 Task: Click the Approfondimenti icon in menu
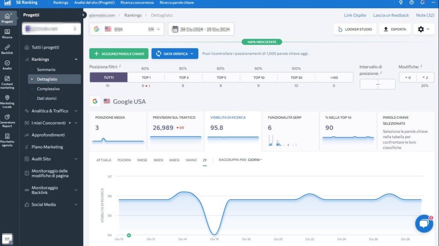pyautogui.click(x=27, y=135)
